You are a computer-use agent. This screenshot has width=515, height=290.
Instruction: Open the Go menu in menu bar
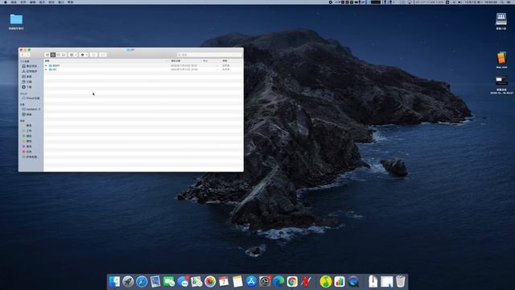(51, 2)
